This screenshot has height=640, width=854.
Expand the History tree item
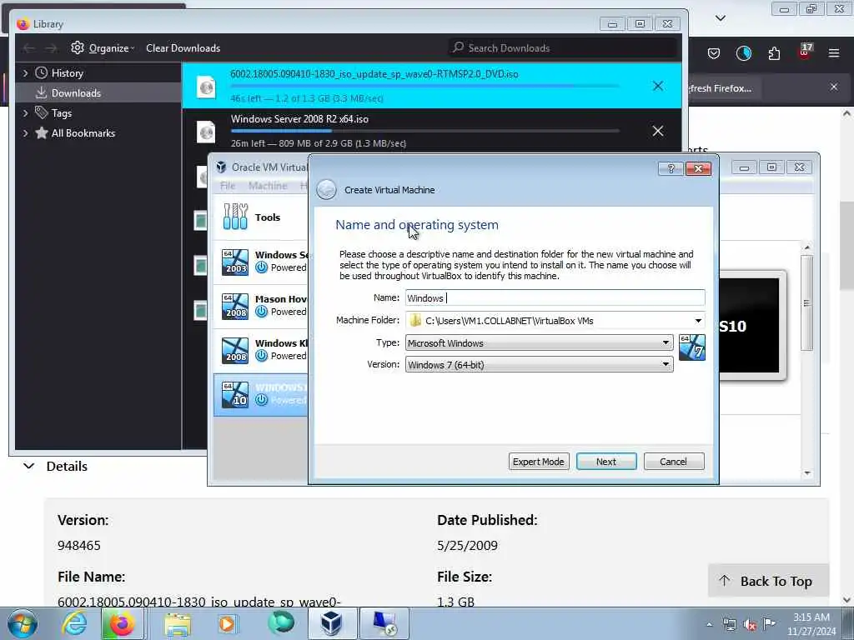[25, 73]
